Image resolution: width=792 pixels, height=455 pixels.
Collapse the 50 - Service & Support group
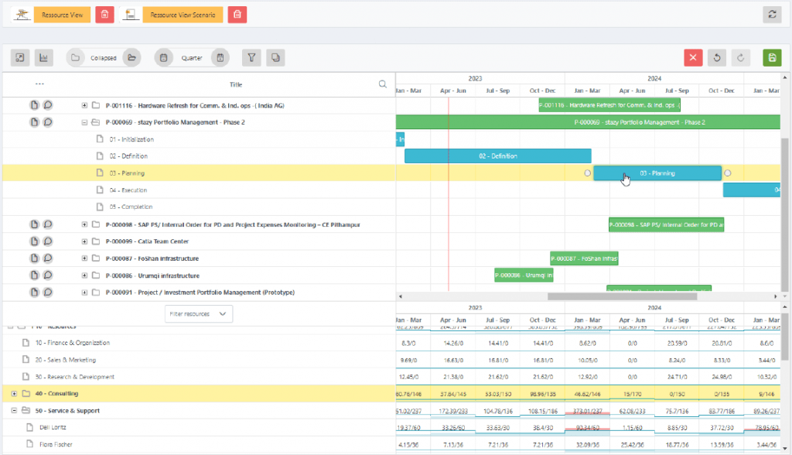pos(14,411)
